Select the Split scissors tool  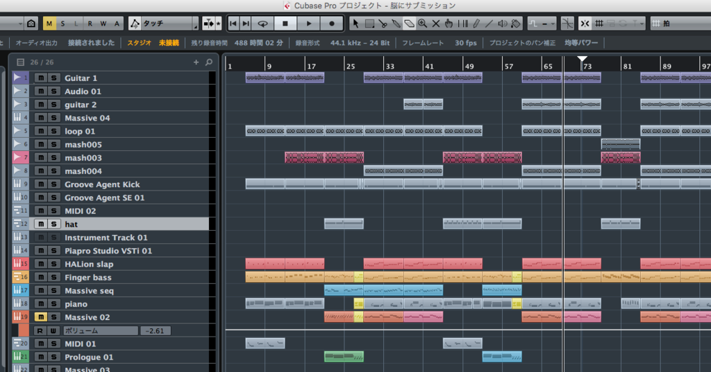click(x=383, y=24)
